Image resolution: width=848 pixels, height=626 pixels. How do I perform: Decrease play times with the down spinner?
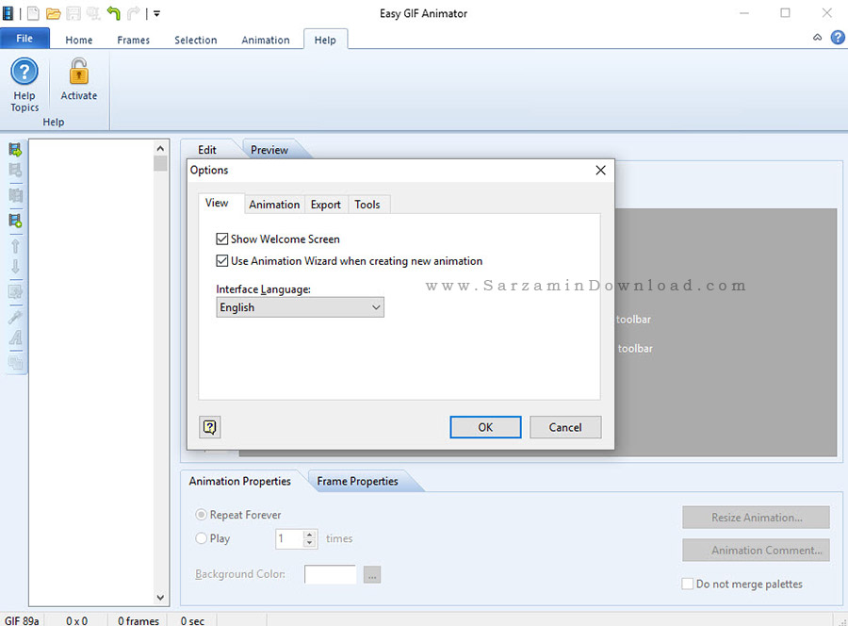click(x=310, y=543)
